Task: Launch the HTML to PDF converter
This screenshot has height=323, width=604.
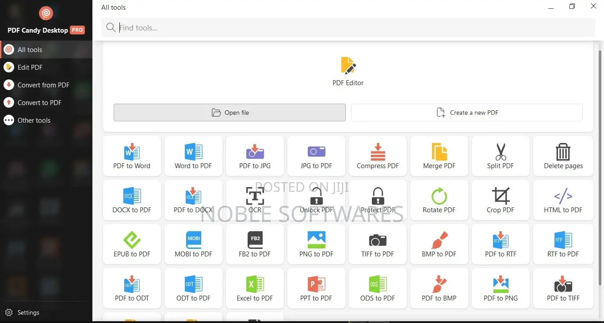Action: pyautogui.click(x=563, y=200)
